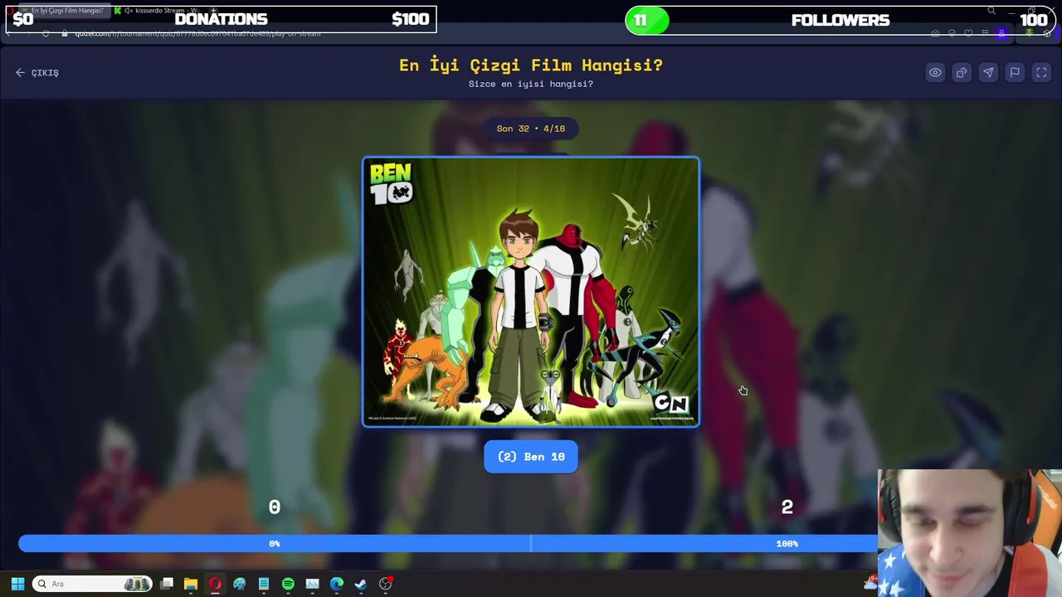Open OBS Studio from the taskbar
The height and width of the screenshot is (597, 1062).
click(x=386, y=584)
